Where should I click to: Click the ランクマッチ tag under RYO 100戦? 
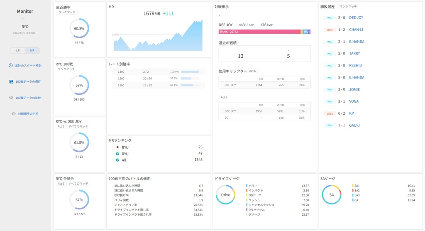pyautogui.click(x=66, y=69)
